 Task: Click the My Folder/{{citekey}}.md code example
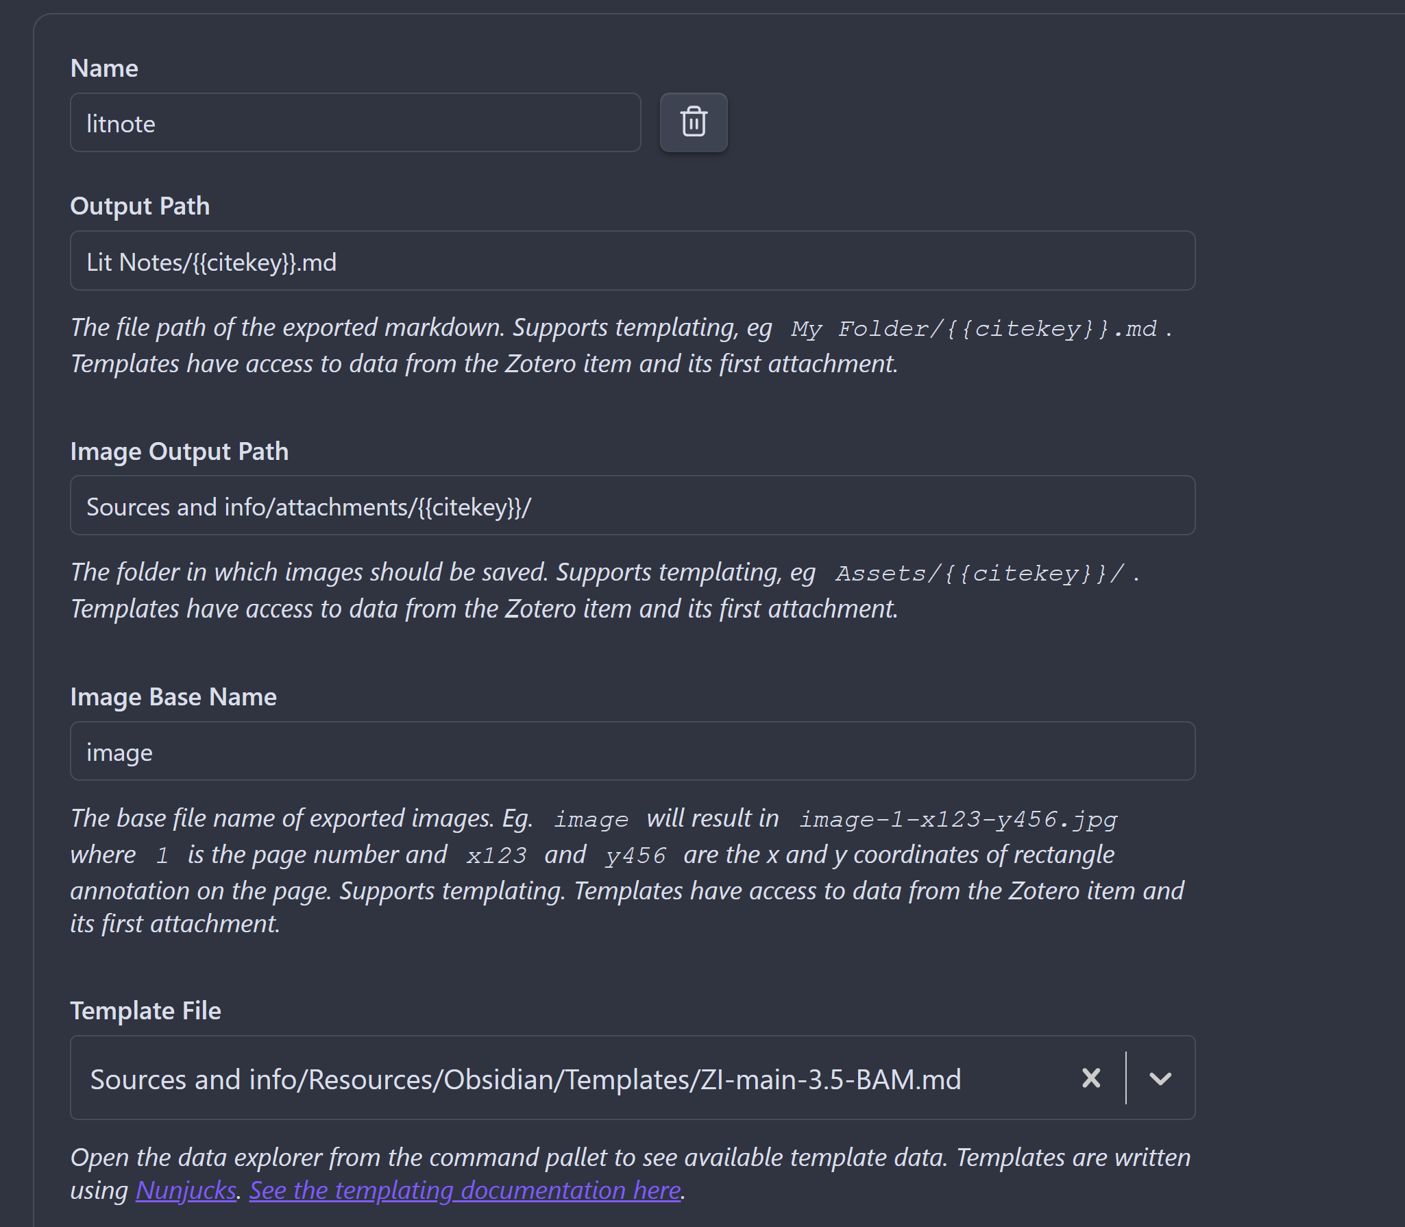pos(973,329)
